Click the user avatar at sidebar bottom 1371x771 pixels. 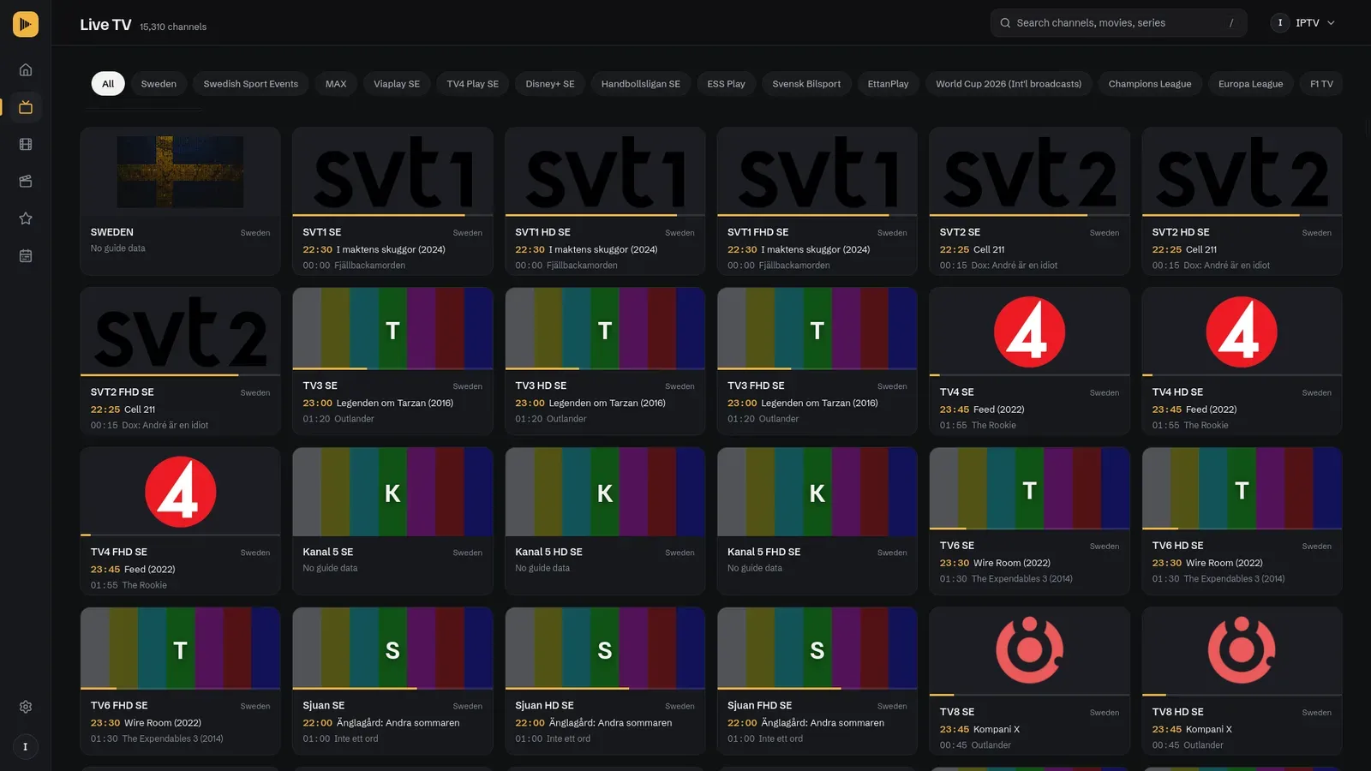click(26, 747)
